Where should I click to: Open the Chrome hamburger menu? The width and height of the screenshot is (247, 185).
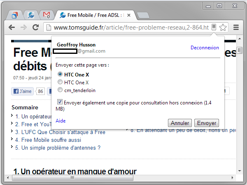click(x=236, y=28)
